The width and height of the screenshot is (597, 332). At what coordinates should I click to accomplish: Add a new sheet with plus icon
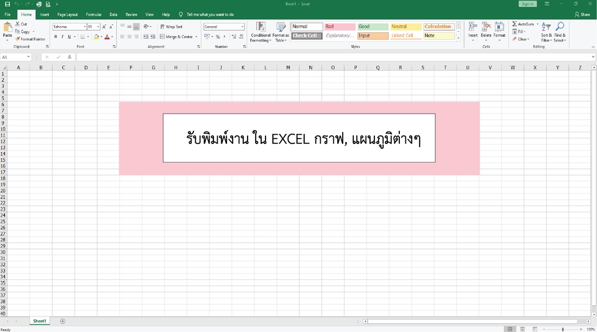[x=63, y=321]
